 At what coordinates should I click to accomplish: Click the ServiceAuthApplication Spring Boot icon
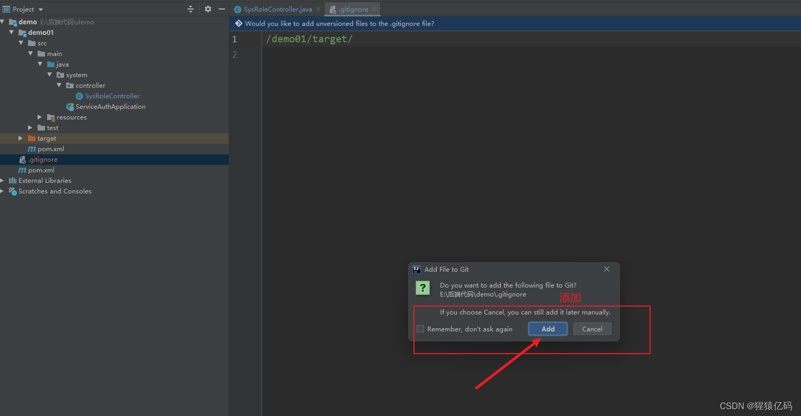(70, 107)
